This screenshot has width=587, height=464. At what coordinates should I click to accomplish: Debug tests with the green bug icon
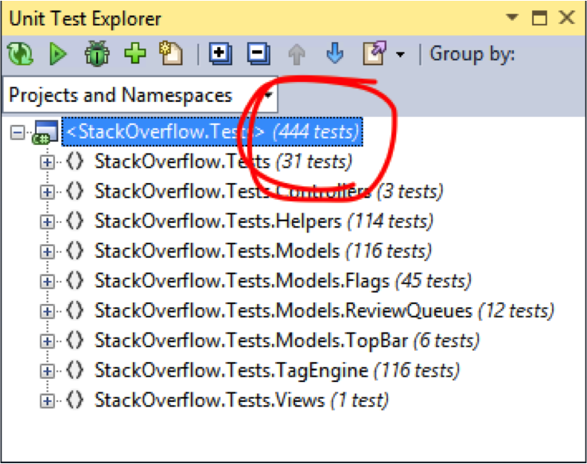tap(97, 53)
